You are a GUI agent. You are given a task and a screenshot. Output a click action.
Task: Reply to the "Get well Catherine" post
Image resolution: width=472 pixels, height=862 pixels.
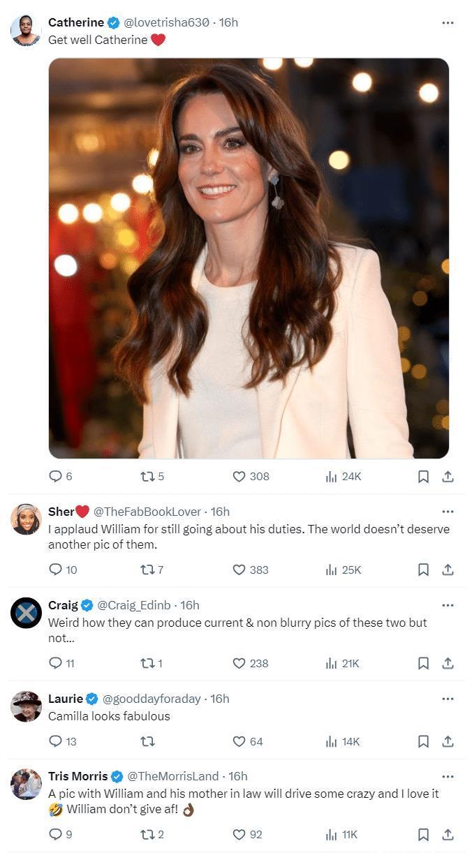[x=56, y=477]
